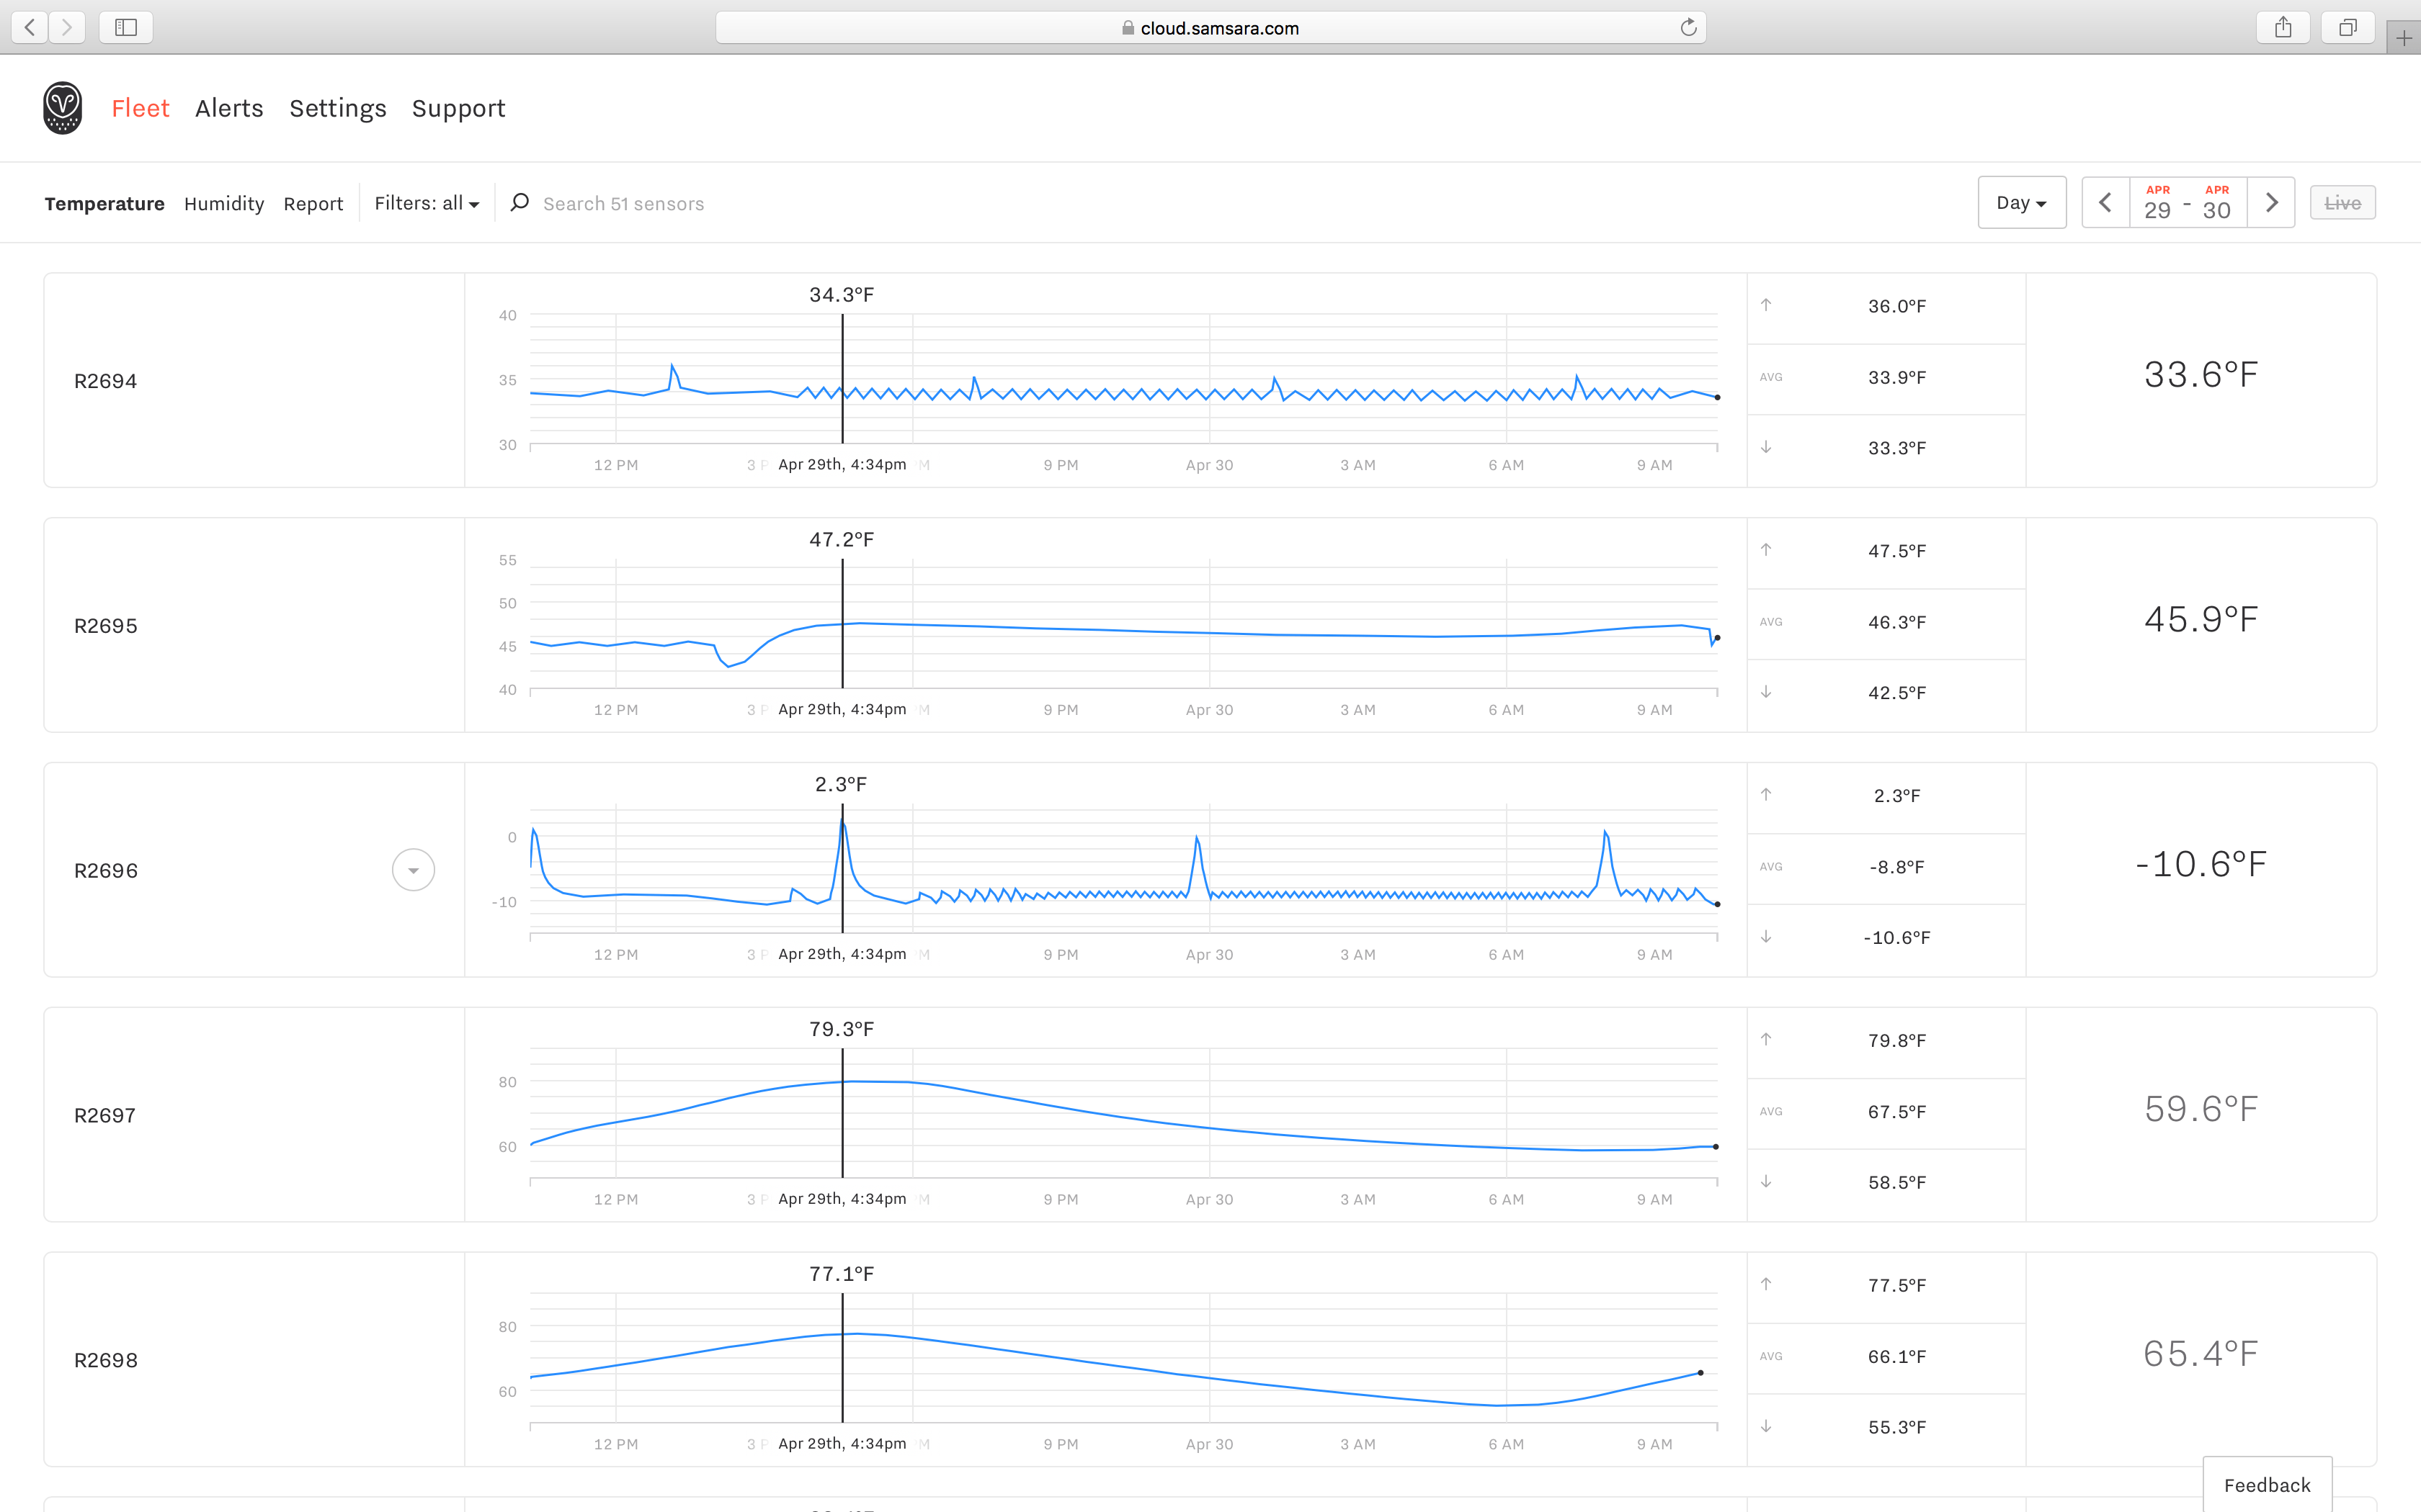Click the Samsara owl logo
Image resolution: width=2421 pixels, height=1512 pixels.
pos(62,107)
